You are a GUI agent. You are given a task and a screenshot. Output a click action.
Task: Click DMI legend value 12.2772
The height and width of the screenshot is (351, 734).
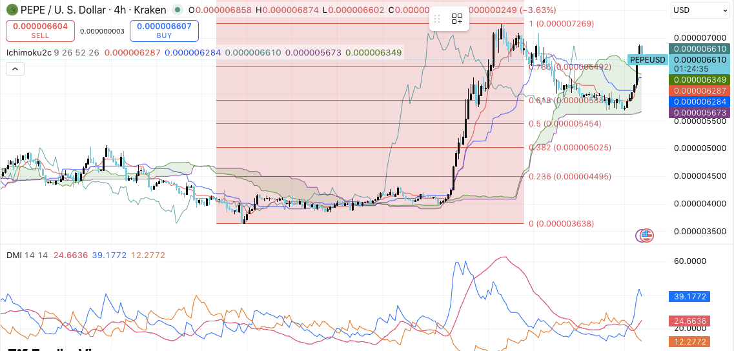click(148, 256)
